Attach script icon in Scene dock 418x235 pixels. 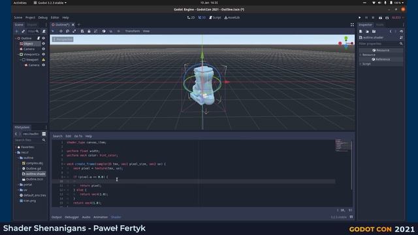(x=44, y=31)
